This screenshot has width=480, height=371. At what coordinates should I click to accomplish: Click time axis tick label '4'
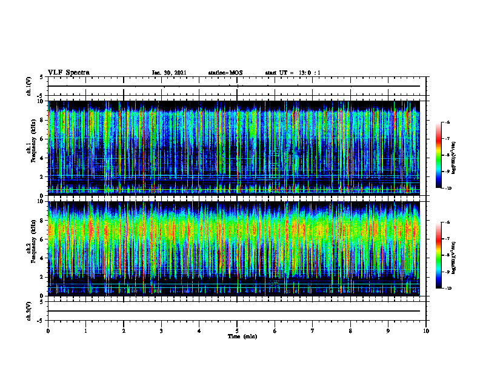coord(199,331)
